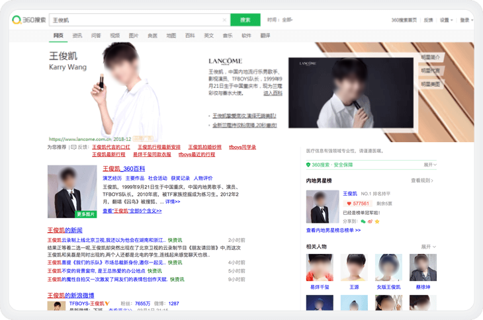Click the suggested search 王俊凯行程最新安排
Image resolution: width=483 pixels, height=320 pixels.
159,147
